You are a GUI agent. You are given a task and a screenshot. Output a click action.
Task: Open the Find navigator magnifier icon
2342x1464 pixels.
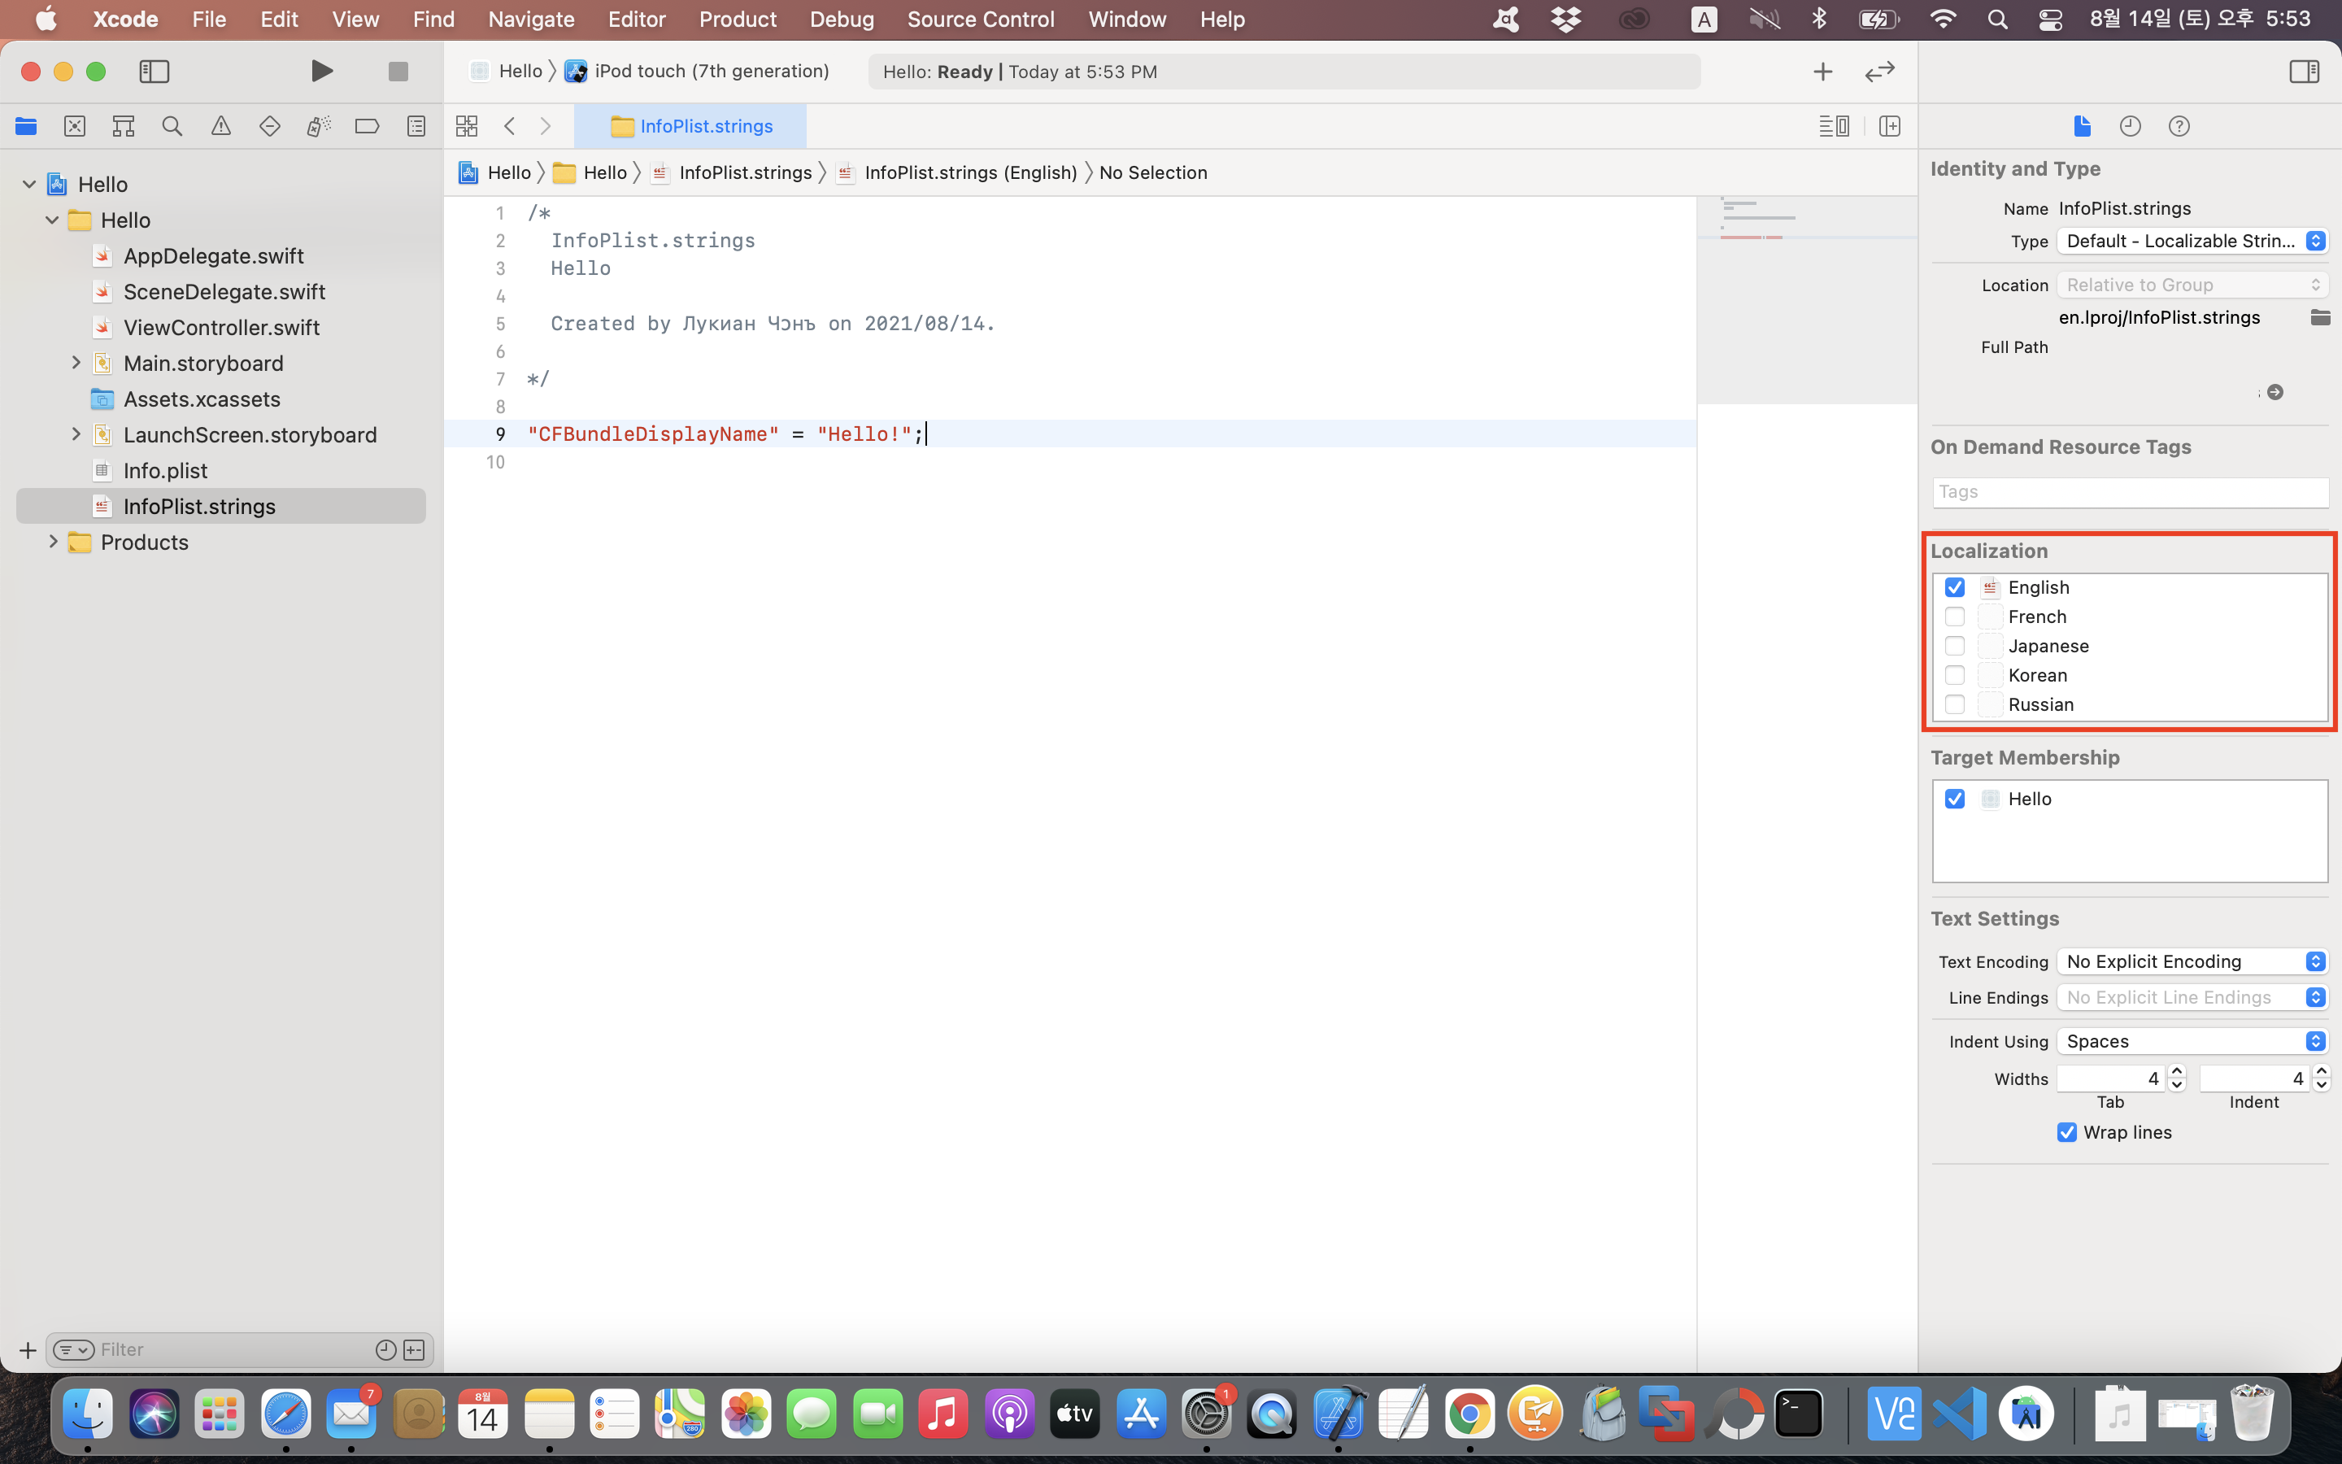(x=172, y=126)
